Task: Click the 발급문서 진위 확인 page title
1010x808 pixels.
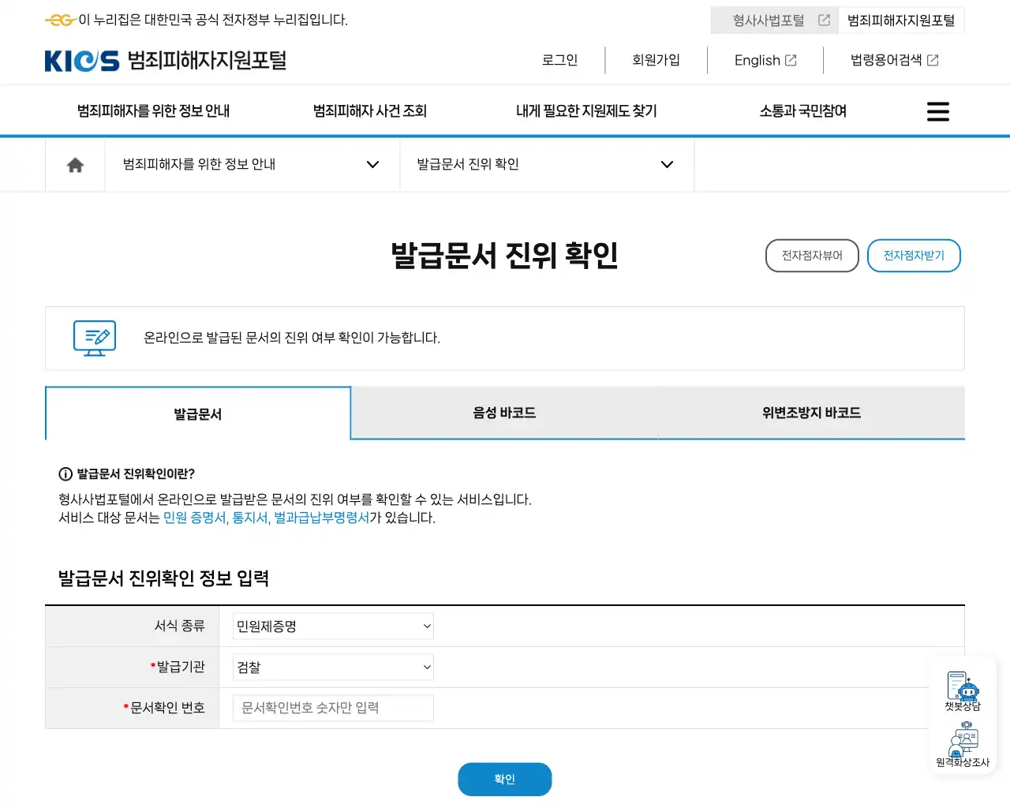Action: [505, 256]
